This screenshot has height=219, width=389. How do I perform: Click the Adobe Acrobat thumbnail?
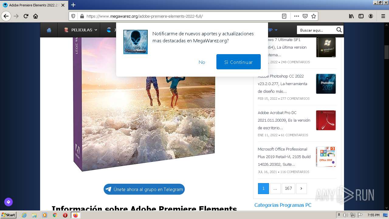(x=326, y=120)
